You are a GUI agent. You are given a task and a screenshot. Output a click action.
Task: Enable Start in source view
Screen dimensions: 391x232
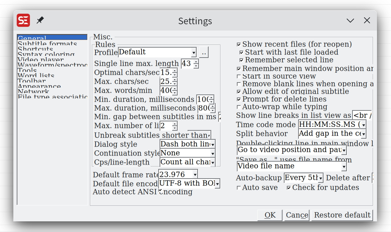(238, 76)
